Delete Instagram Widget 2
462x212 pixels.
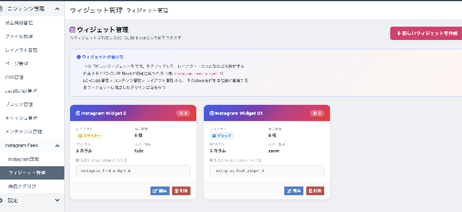click(x=181, y=191)
